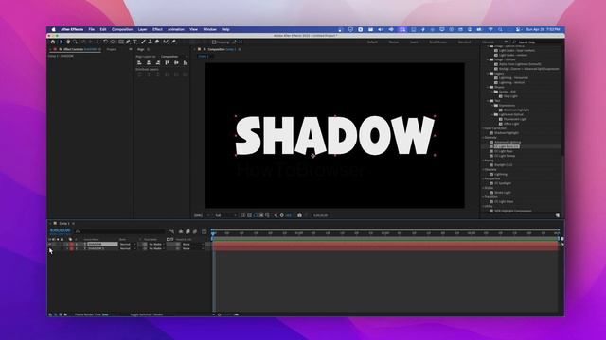This screenshot has height=340, width=606.
Task: Switch to the Learn workspace
Action: (x=414, y=42)
